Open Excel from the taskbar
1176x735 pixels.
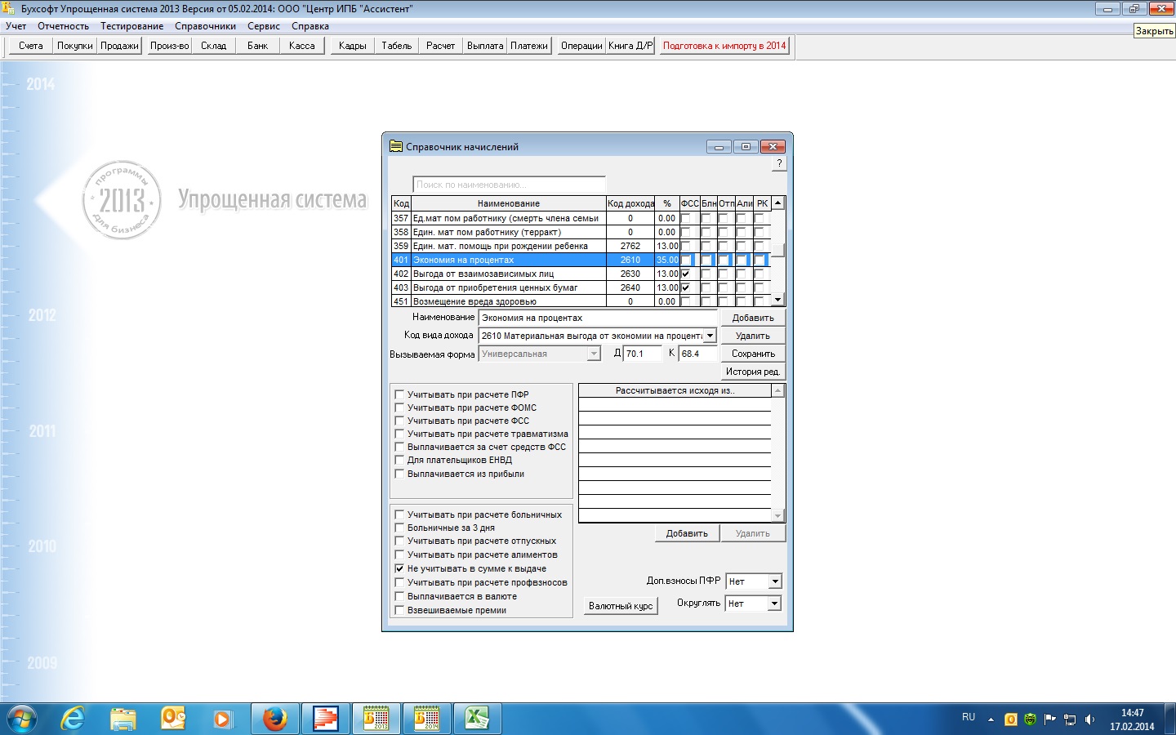[x=477, y=719]
